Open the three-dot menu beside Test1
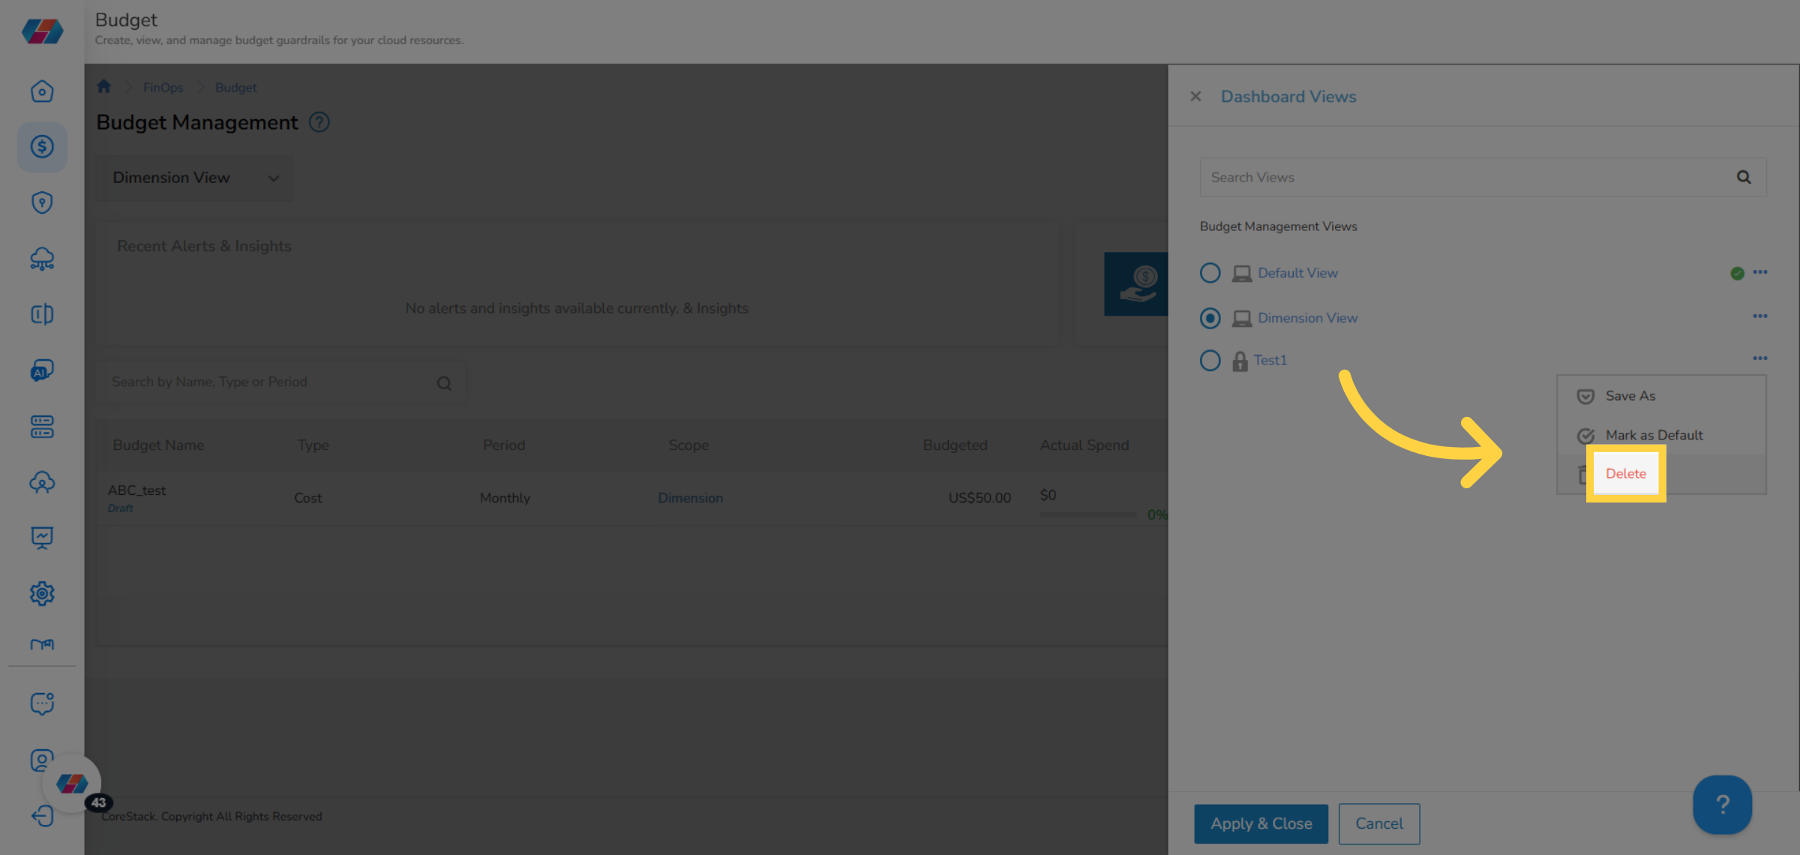The image size is (1800, 855). coord(1760,358)
